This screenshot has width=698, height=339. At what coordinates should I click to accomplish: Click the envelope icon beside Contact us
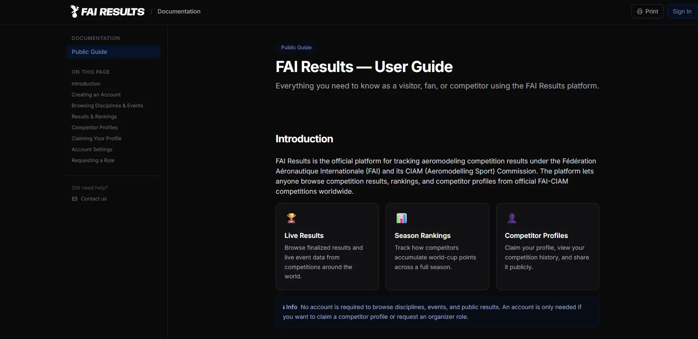[75, 199]
